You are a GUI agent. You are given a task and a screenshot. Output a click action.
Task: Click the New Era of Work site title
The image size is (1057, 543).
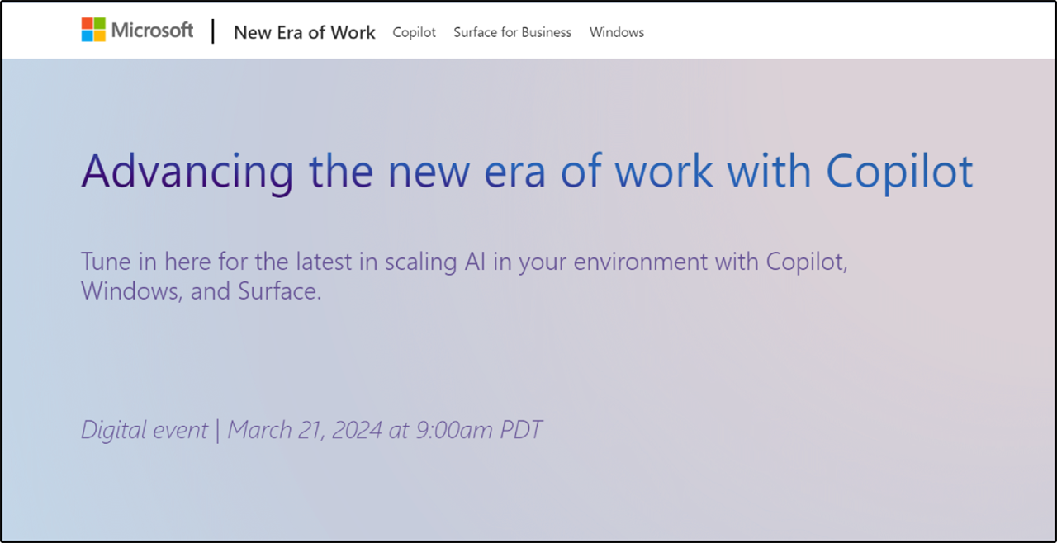point(304,32)
